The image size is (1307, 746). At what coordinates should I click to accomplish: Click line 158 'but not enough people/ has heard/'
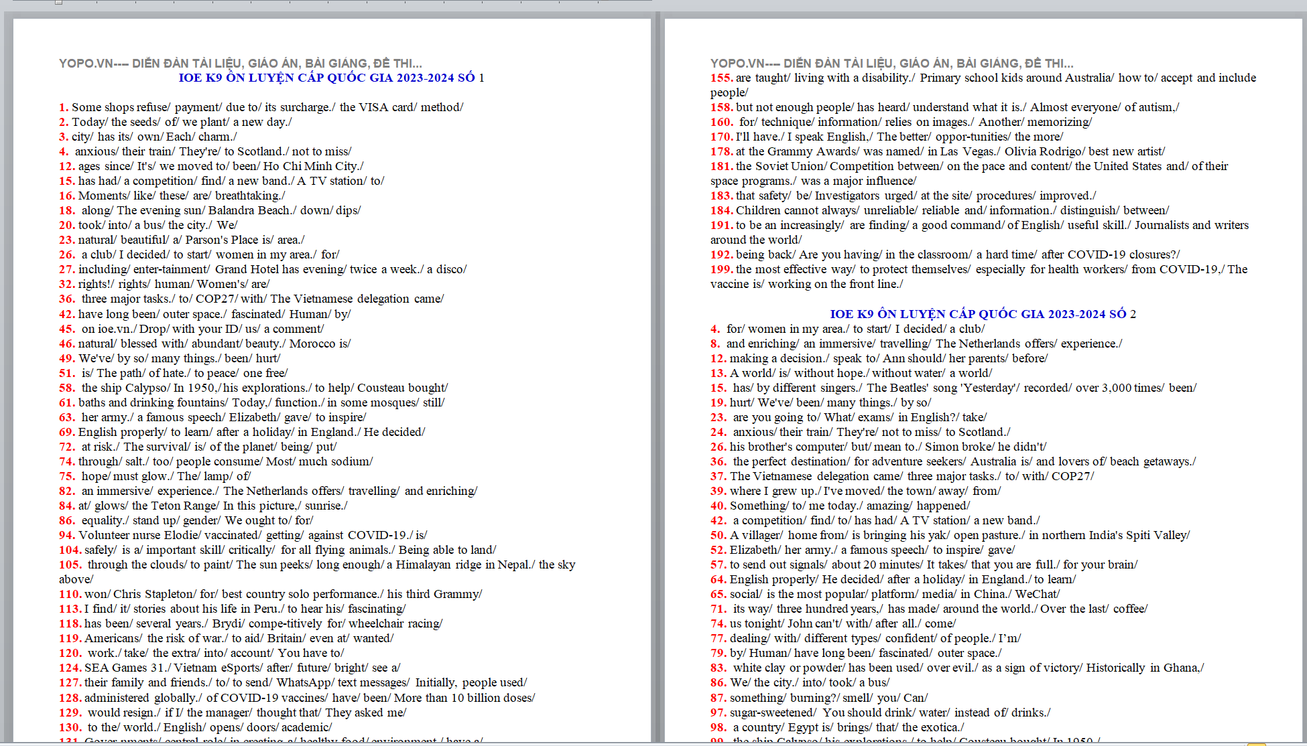pyautogui.click(x=945, y=107)
